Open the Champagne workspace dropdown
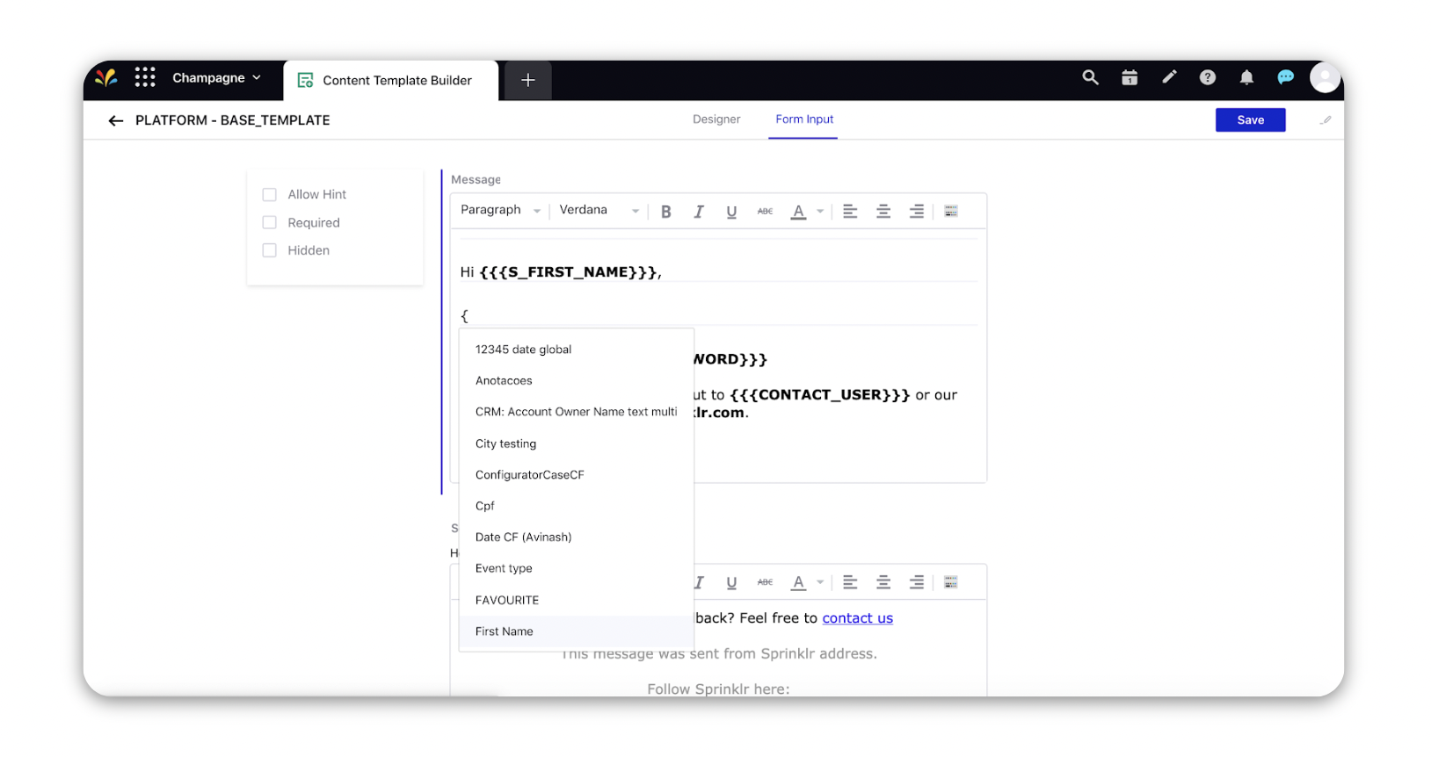 [x=216, y=78]
